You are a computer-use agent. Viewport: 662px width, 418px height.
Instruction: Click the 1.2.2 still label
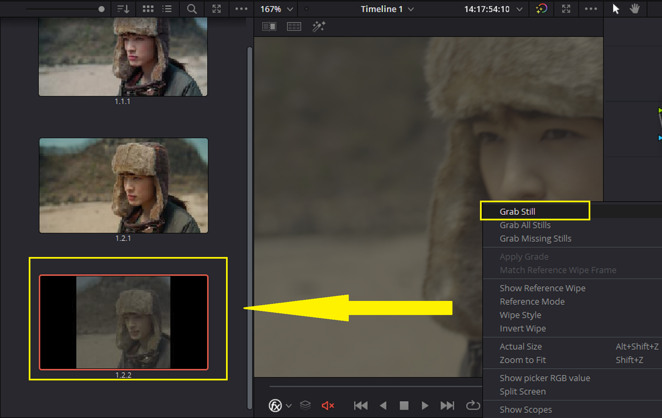click(123, 375)
